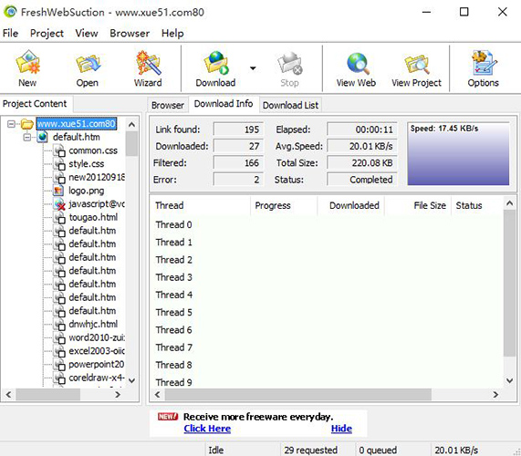Click the New project toolbar icon

click(x=27, y=68)
